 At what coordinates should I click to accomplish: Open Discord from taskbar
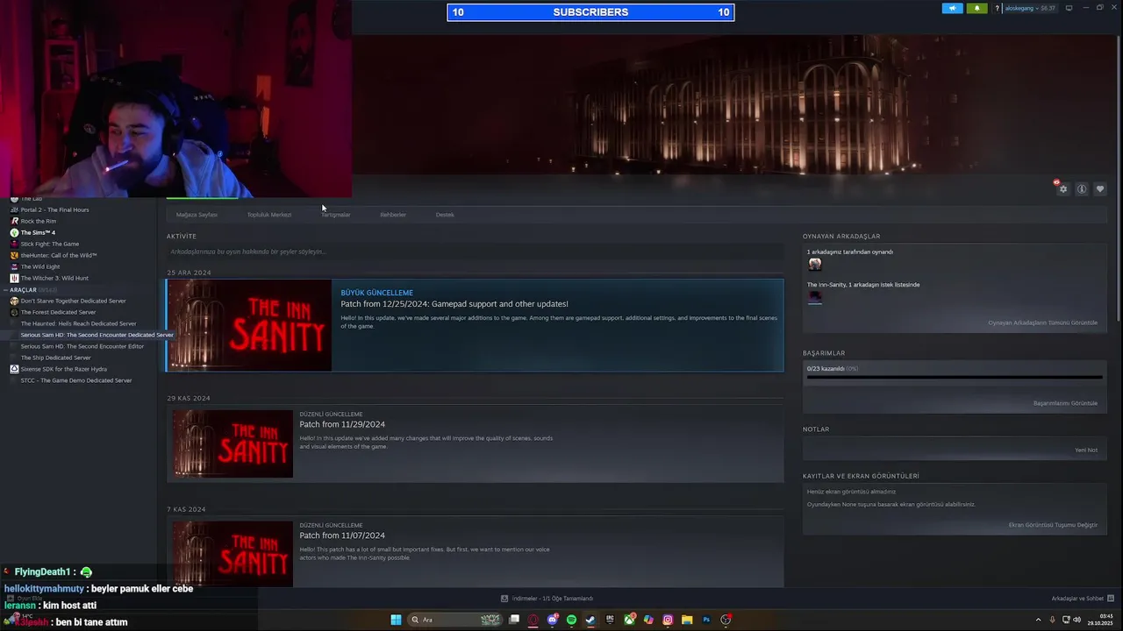click(553, 620)
